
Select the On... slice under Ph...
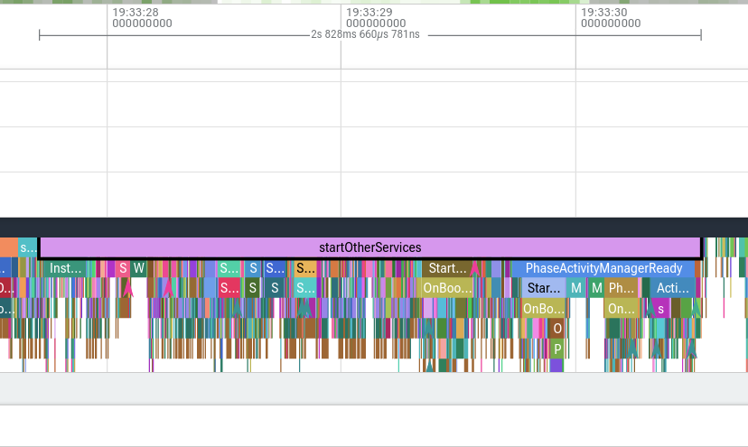click(x=622, y=309)
